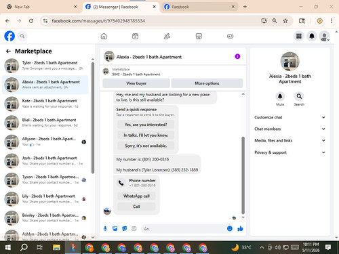The height and width of the screenshot is (254, 339).
Task: Go to the Home feed icon
Action: pos(104,36)
